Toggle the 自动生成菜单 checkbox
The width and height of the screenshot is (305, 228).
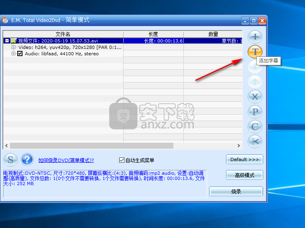tap(122, 160)
